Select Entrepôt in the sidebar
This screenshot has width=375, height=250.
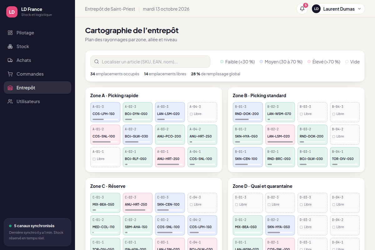pyautogui.click(x=37, y=88)
